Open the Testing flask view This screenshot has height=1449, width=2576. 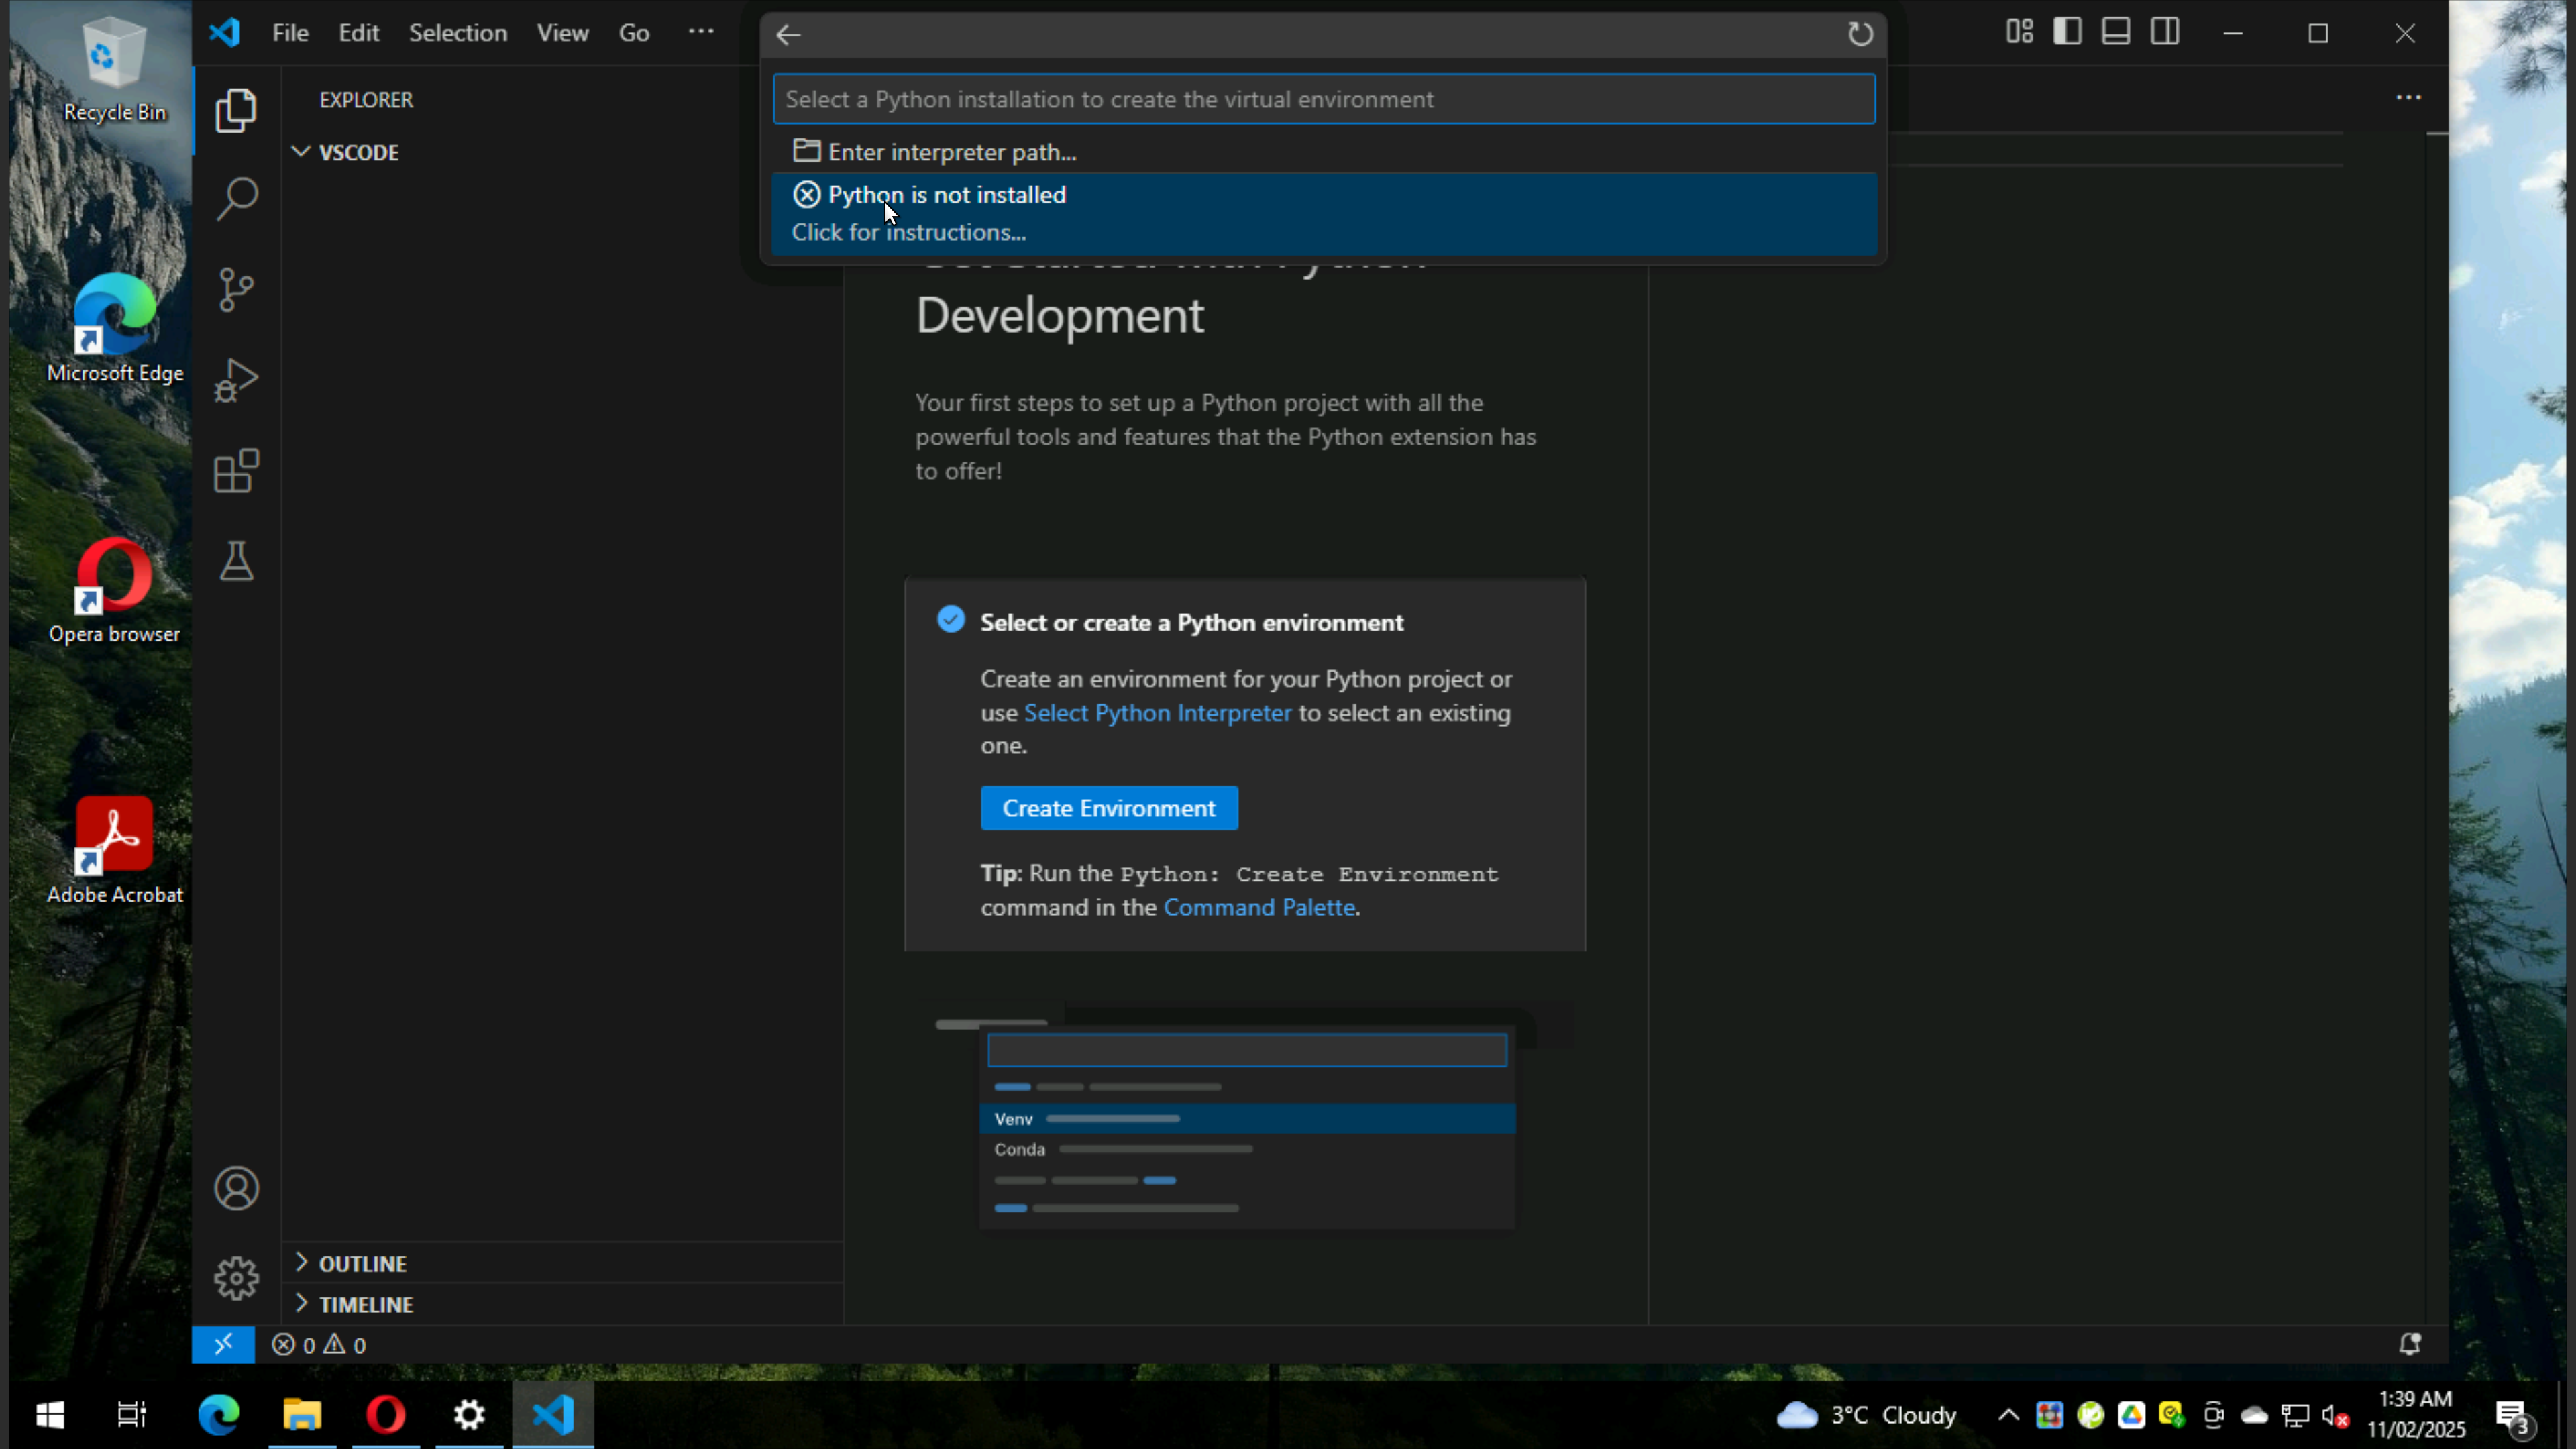tap(237, 561)
